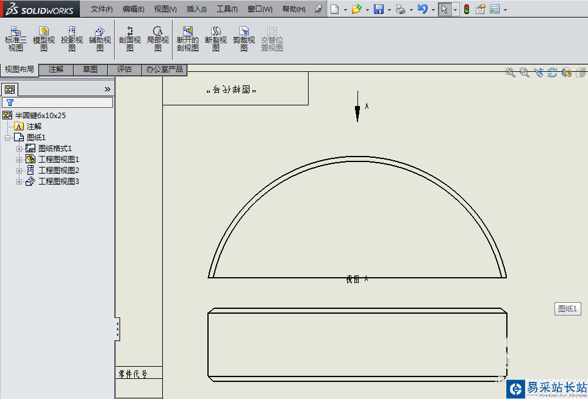The height and width of the screenshot is (399, 588).
Task: Open the 文件(F) menu
Action: 102,9
